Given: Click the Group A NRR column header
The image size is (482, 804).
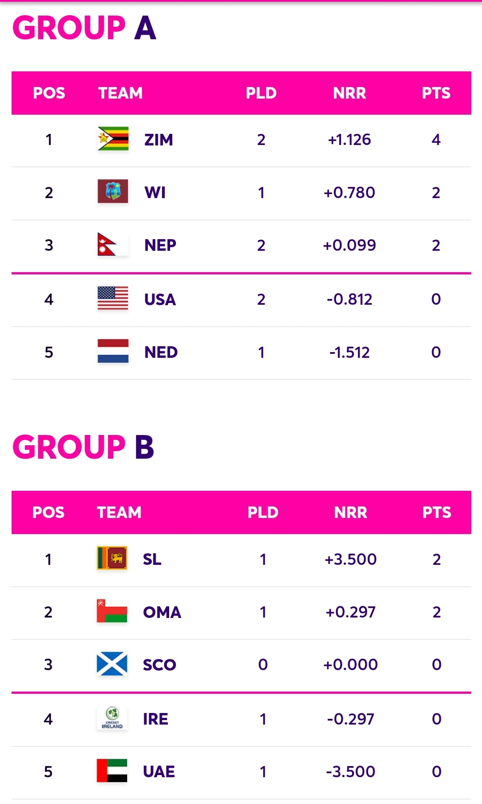Looking at the screenshot, I should [349, 93].
